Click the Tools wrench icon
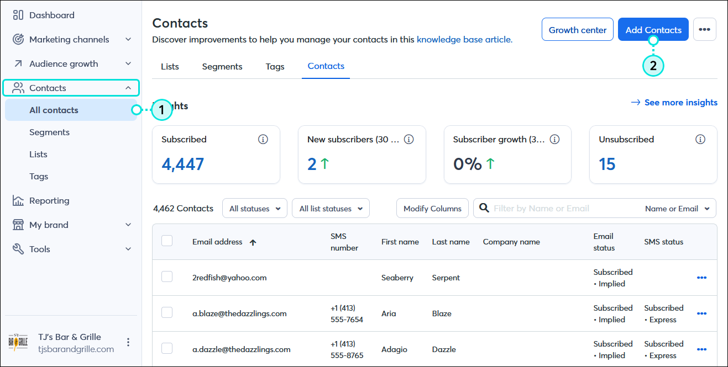 (18, 249)
